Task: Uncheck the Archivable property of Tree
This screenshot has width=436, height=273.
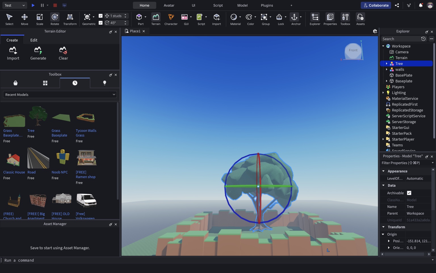Action: pyautogui.click(x=409, y=193)
